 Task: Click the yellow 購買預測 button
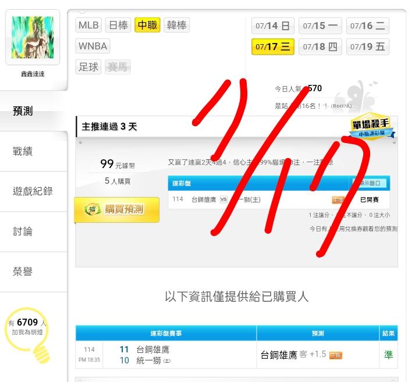pos(117,209)
